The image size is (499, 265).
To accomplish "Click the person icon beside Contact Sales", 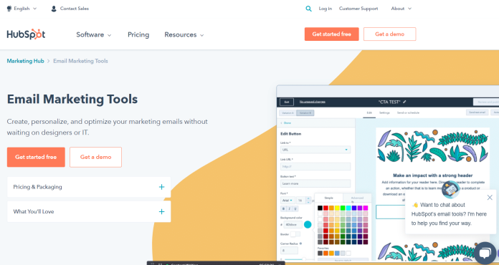I will pos(54,9).
